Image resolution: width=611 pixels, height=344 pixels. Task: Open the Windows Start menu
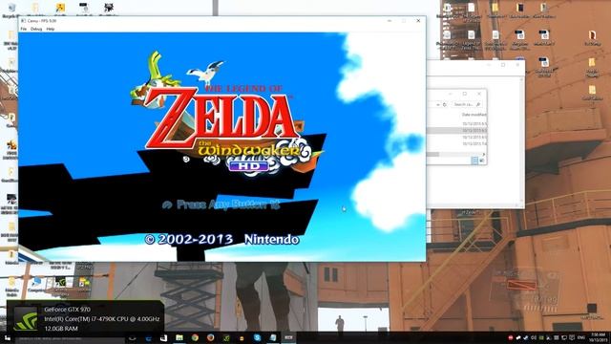click(x=8, y=337)
